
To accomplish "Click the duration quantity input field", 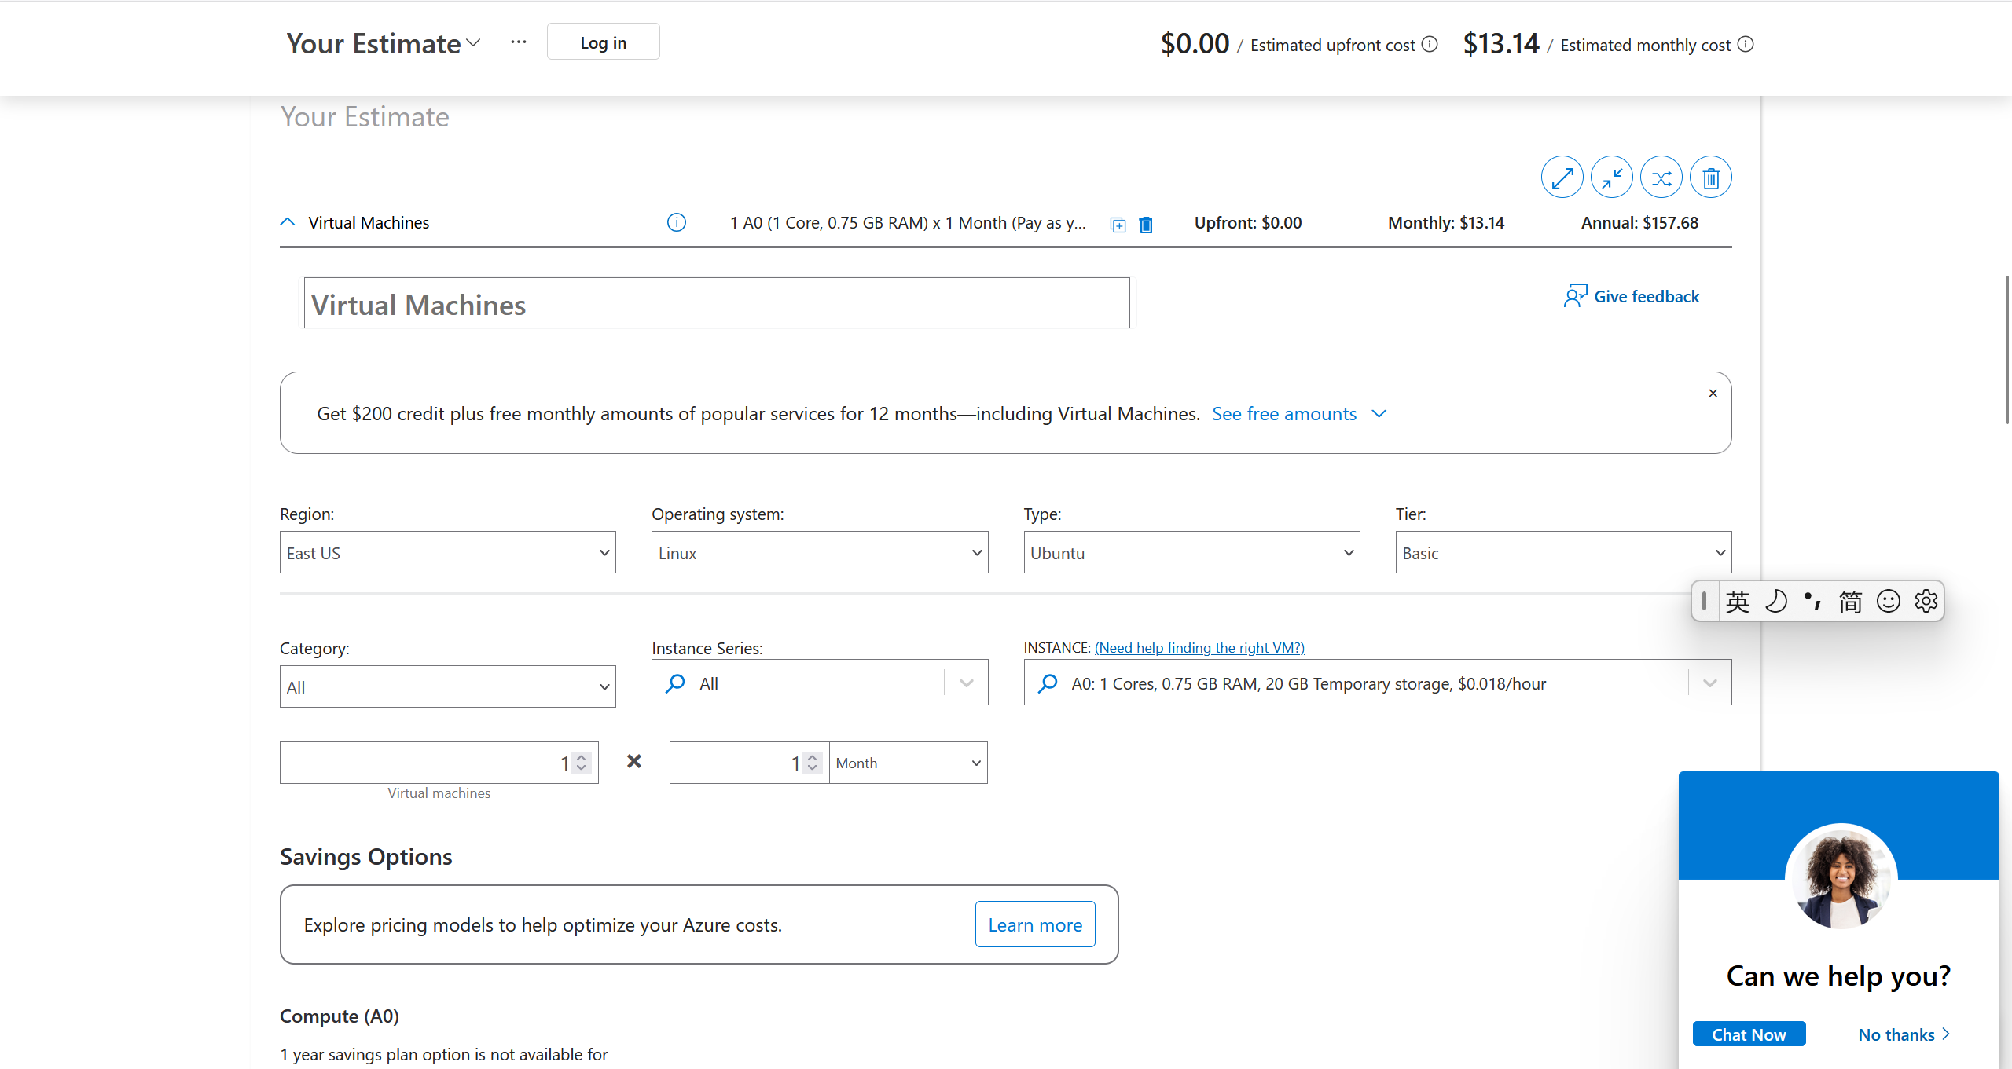I will [x=749, y=763].
